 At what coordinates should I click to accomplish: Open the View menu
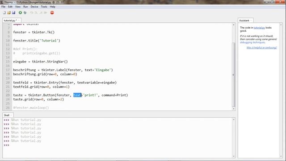18,7
